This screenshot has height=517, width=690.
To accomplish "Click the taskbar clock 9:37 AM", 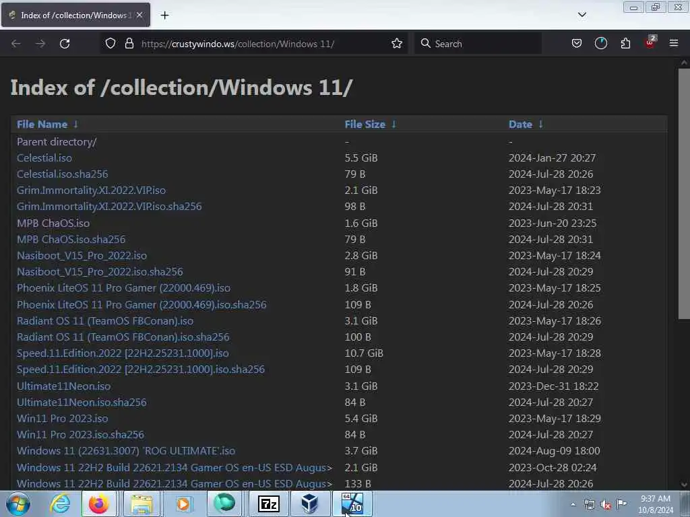I will coord(656,504).
